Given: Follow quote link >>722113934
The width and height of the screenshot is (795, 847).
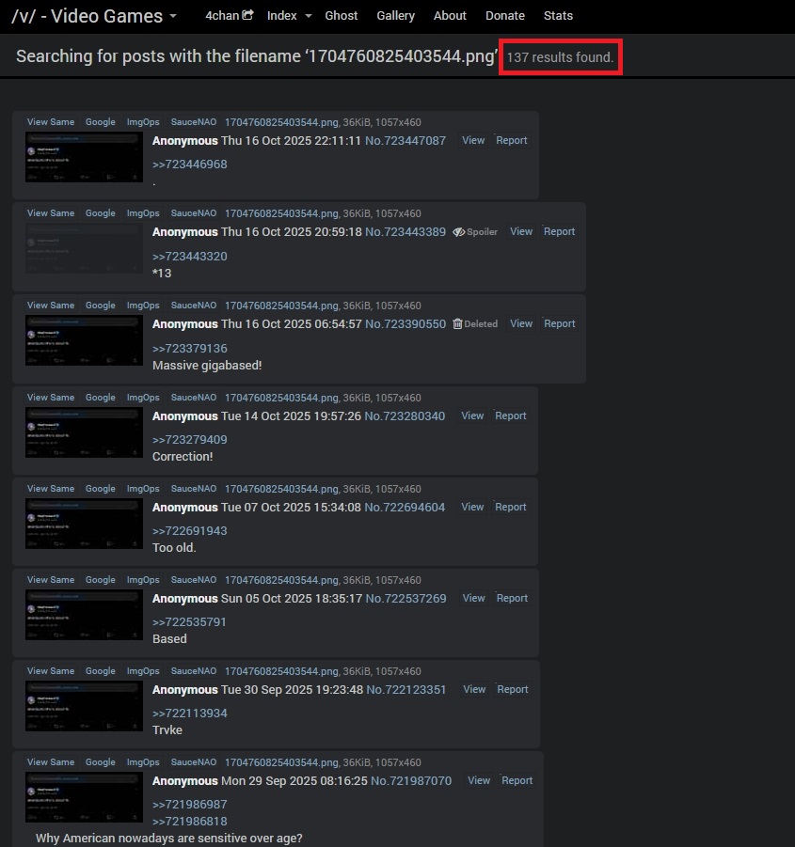Looking at the screenshot, I should point(190,714).
